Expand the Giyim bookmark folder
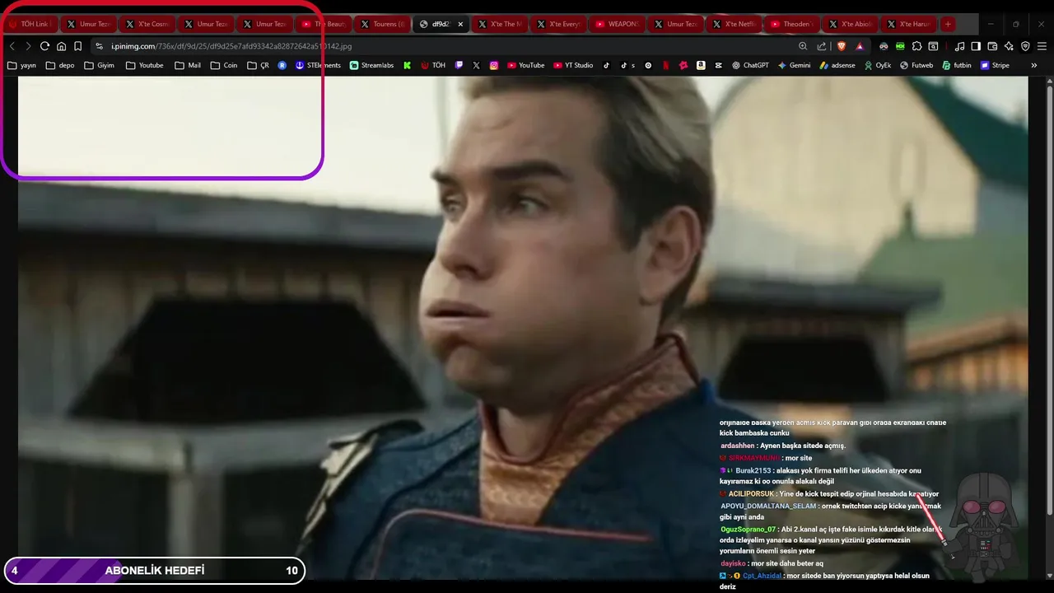 [99, 65]
